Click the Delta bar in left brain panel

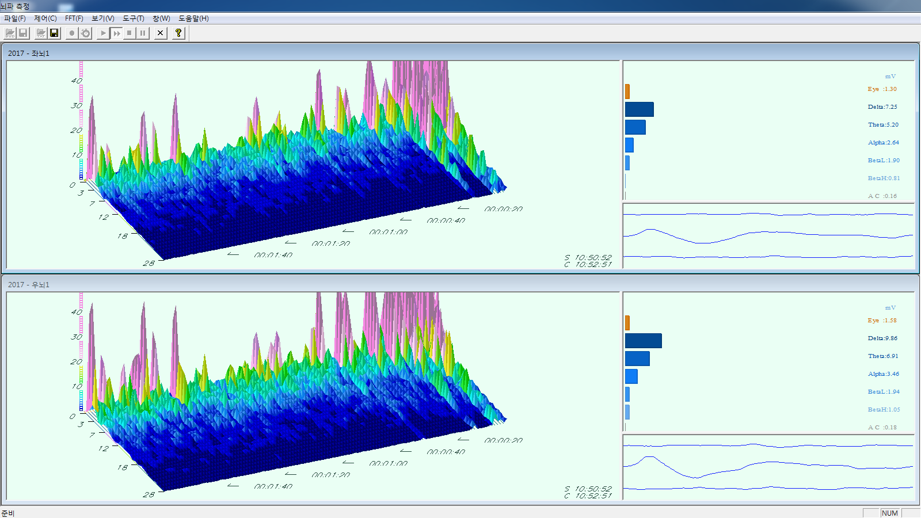pyautogui.click(x=640, y=109)
